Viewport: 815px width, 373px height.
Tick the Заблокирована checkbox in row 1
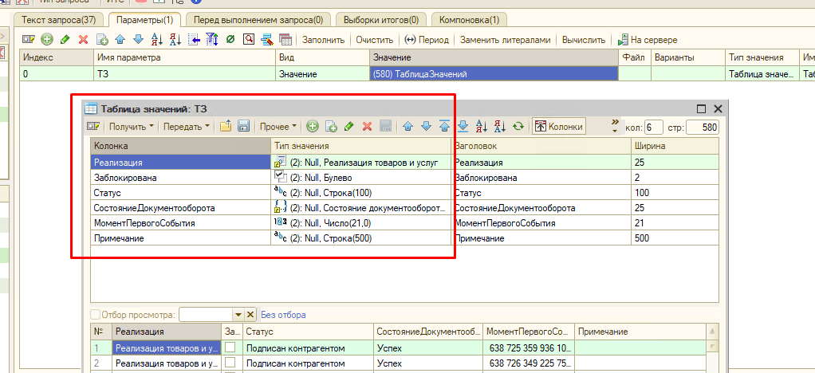point(230,347)
